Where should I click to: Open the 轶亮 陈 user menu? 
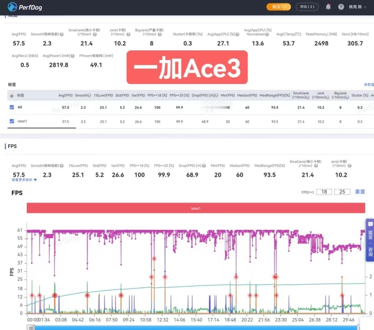(357, 7)
